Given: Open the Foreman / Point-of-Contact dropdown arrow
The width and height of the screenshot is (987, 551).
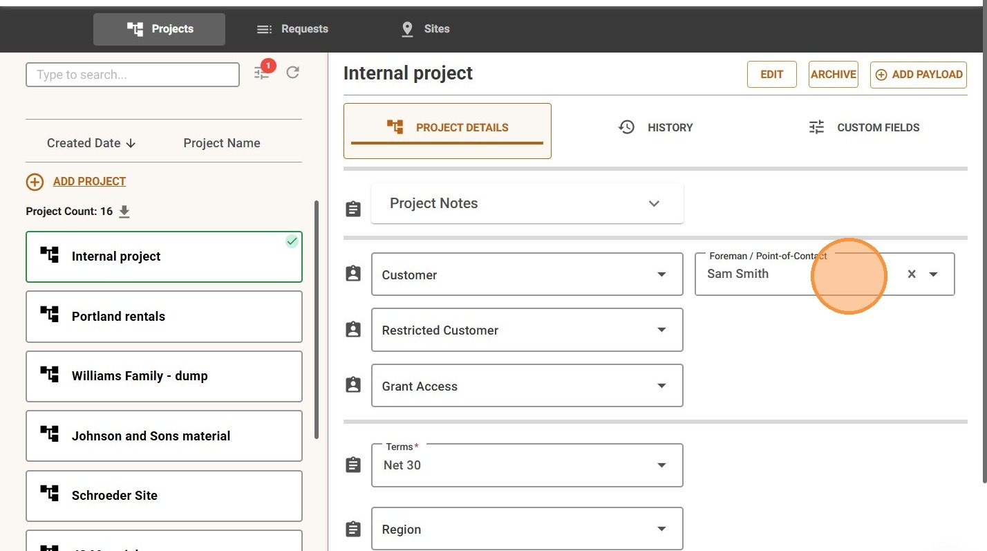Looking at the screenshot, I should tap(934, 274).
